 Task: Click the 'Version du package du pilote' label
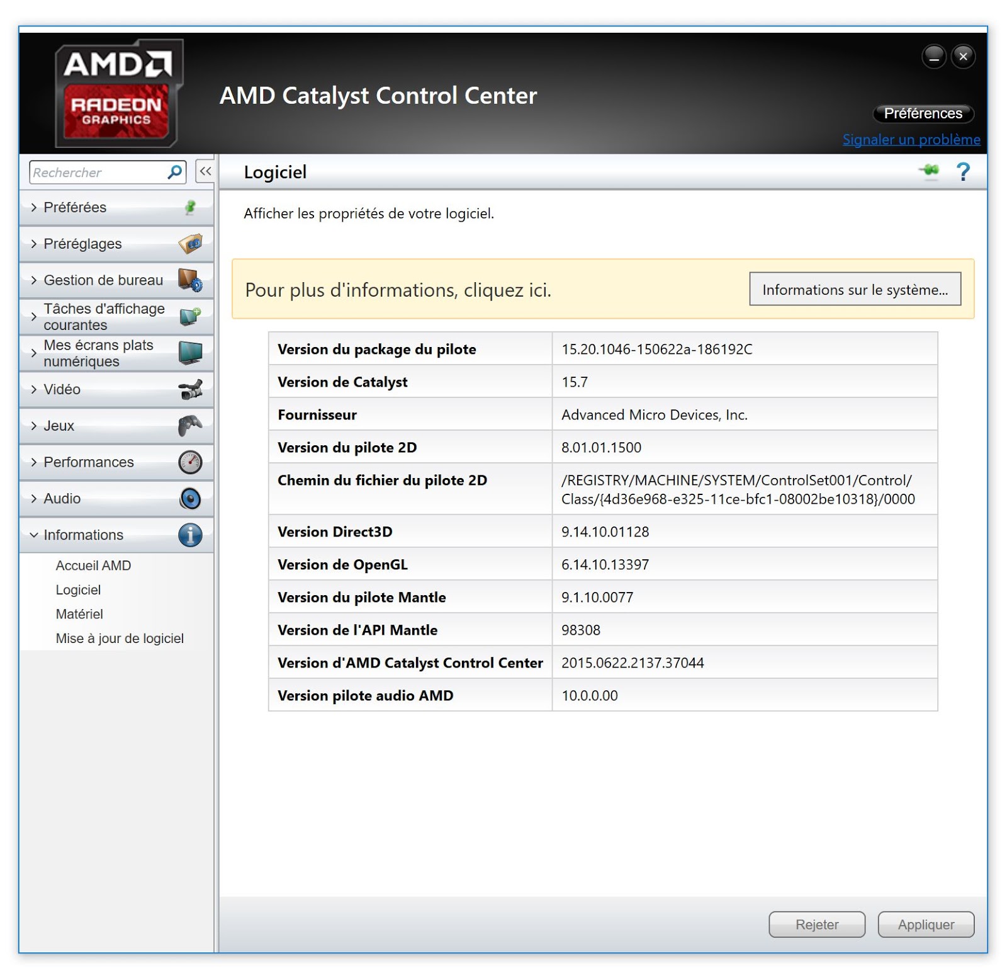376,350
